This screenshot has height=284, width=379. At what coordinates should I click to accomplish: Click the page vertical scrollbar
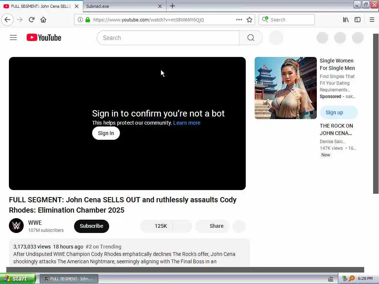[376, 114]
